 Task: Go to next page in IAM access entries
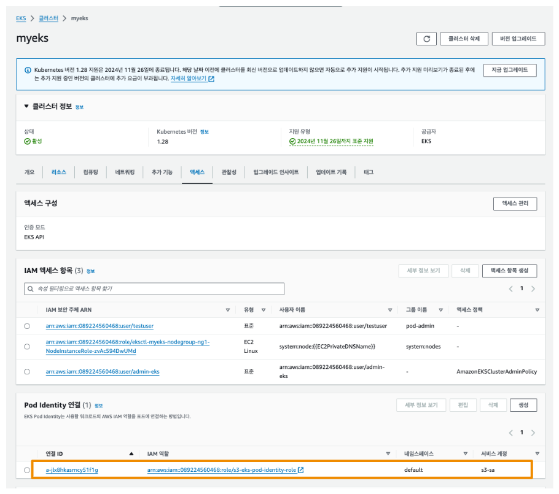tap(533, 288)
